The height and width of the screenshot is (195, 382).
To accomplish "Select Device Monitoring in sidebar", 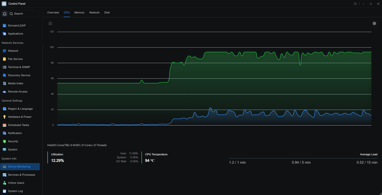I will [20, 167].
